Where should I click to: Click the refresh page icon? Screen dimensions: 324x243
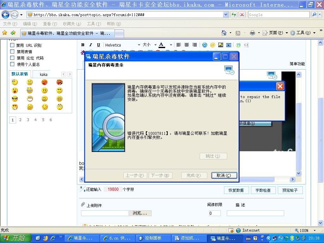click(234, 15)
